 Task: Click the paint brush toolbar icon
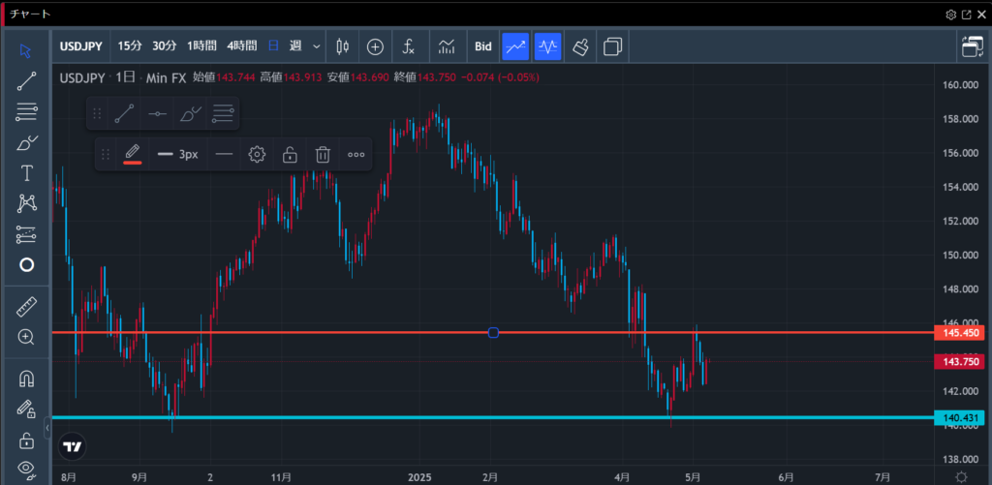580,46
